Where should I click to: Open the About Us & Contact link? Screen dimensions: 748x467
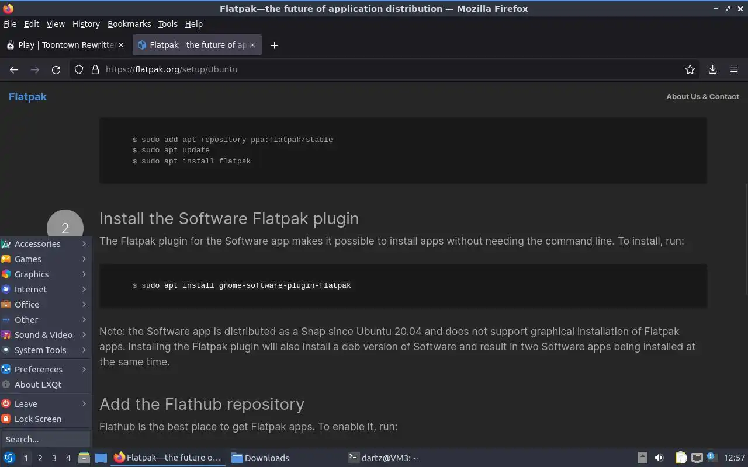tap(702, 97)
